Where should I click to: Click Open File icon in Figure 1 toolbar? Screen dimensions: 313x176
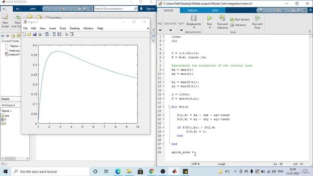pyautogui.click(x=29, y=34)
